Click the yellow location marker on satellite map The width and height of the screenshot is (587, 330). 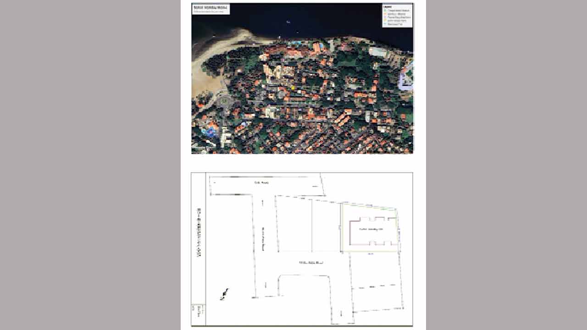(293, 88)
